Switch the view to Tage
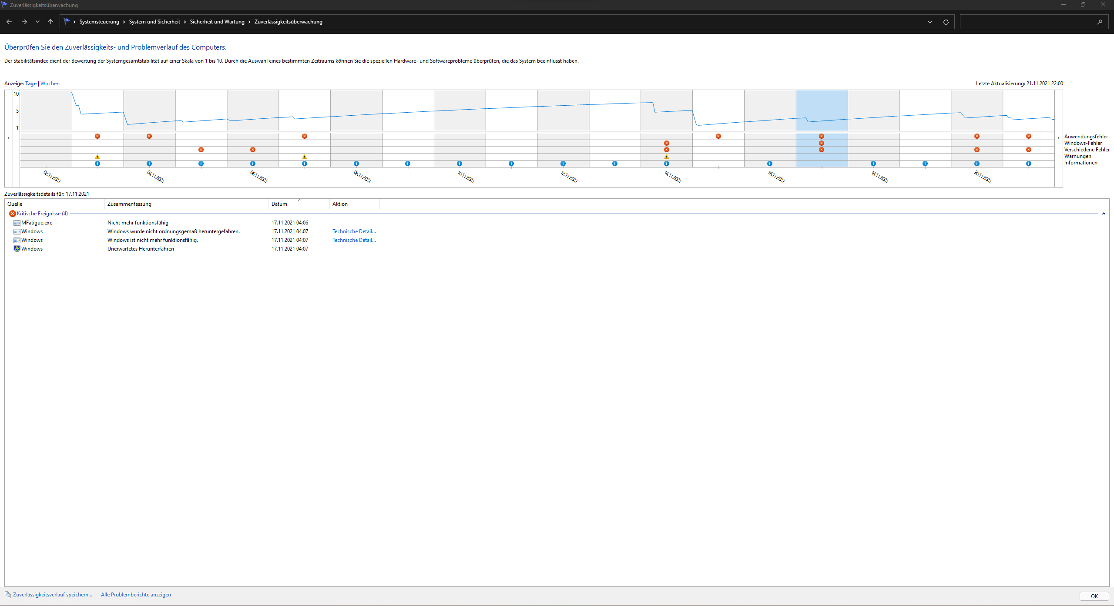Image resolution: width=1114 pixels, height=606 pixels. pyautogui.click(x=31, y=84)
